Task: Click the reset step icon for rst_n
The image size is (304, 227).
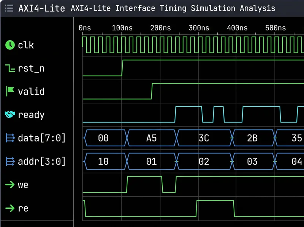Action: click(10, 68)
